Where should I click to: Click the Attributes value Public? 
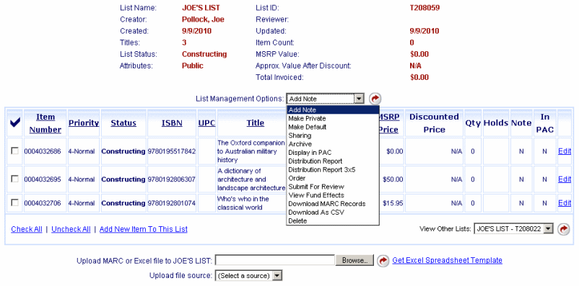[192, 66]
